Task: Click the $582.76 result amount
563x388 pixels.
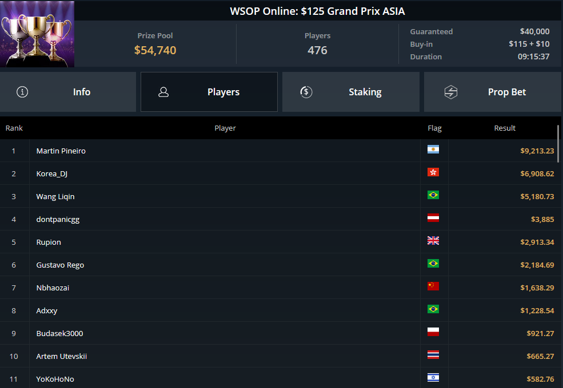Action: click(x=540, y=379)
